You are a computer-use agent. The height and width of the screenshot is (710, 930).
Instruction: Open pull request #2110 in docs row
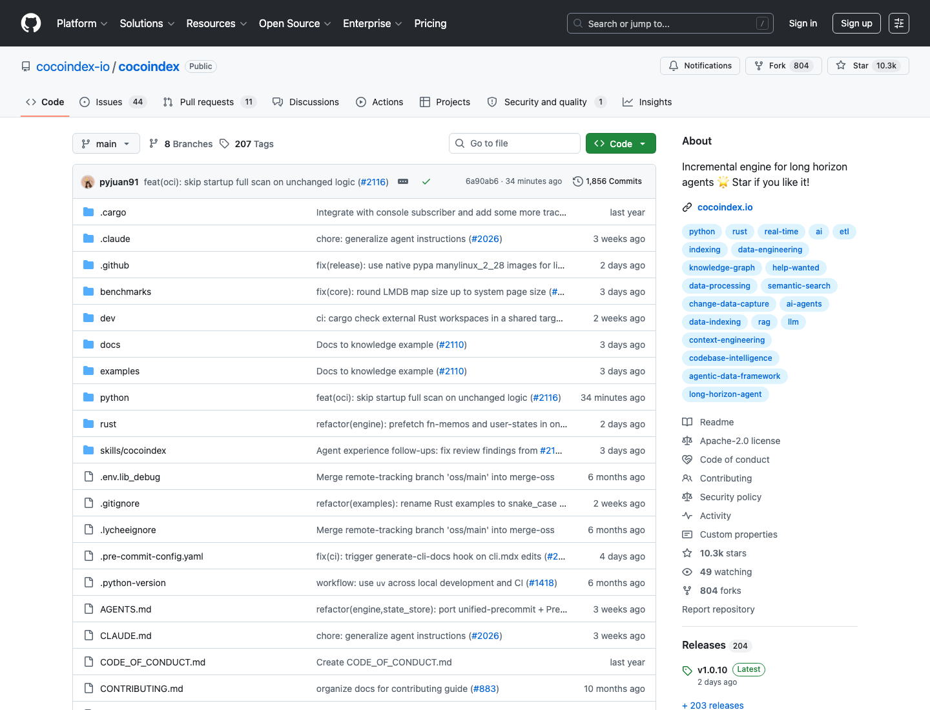click(x=451, y=345)
